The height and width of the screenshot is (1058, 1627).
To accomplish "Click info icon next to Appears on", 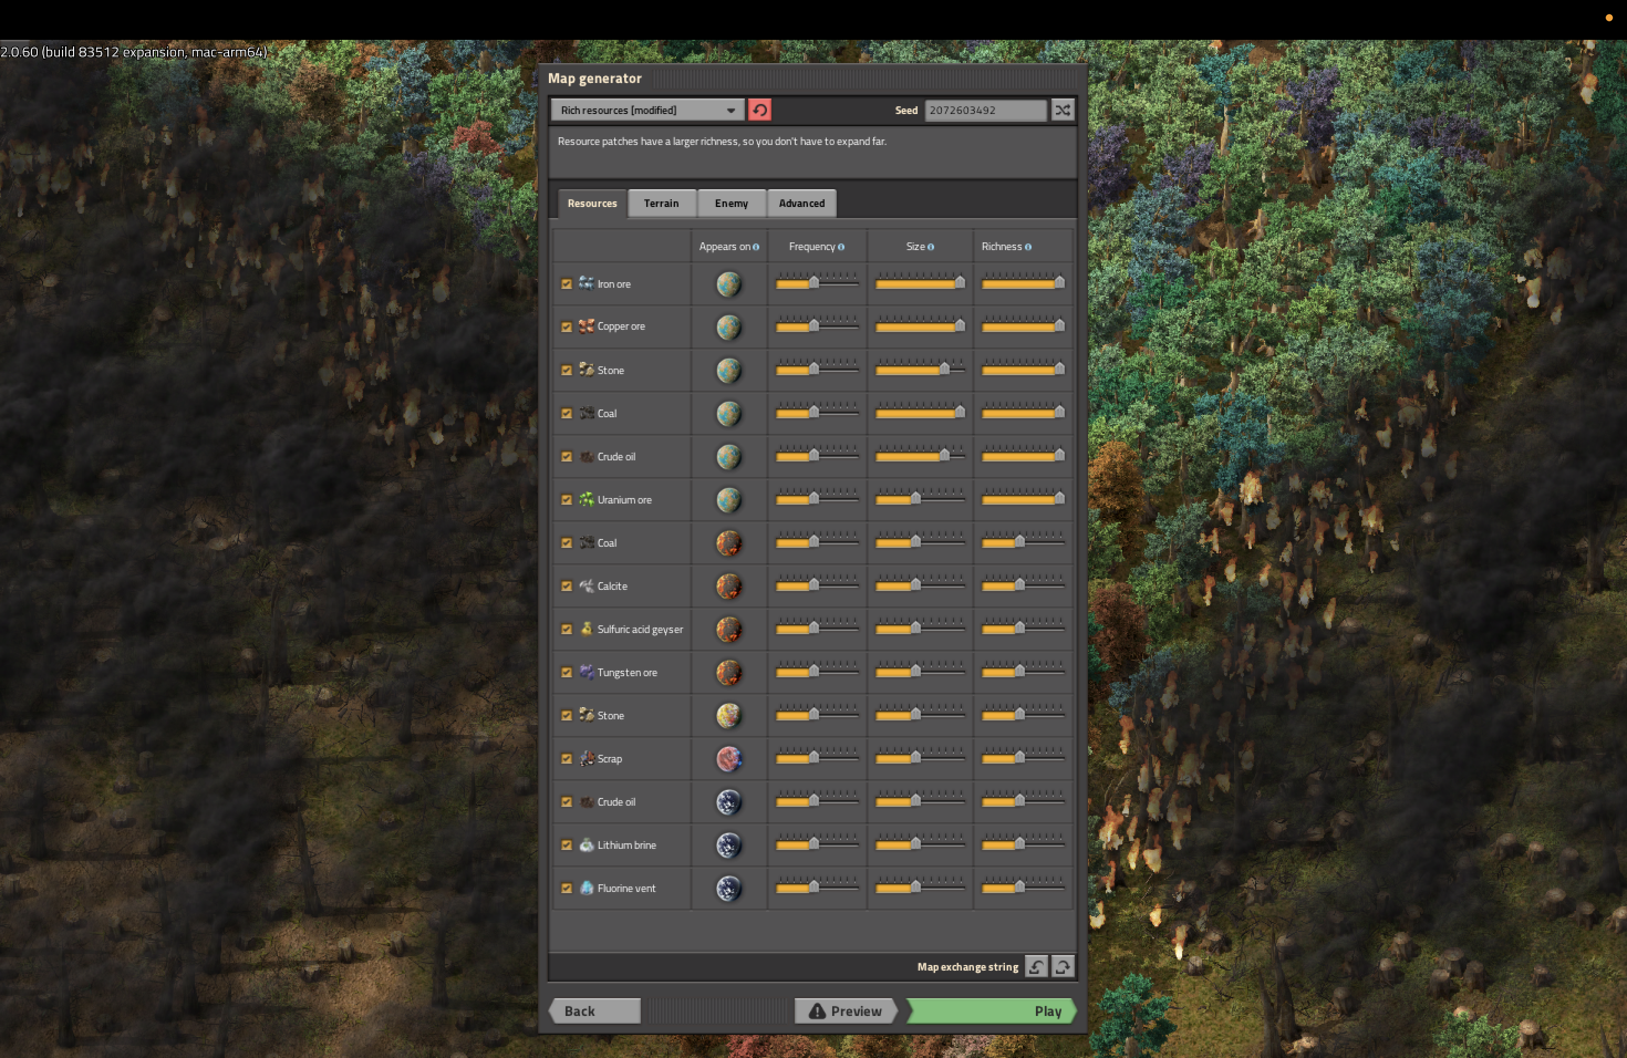I will click(755, 247).
